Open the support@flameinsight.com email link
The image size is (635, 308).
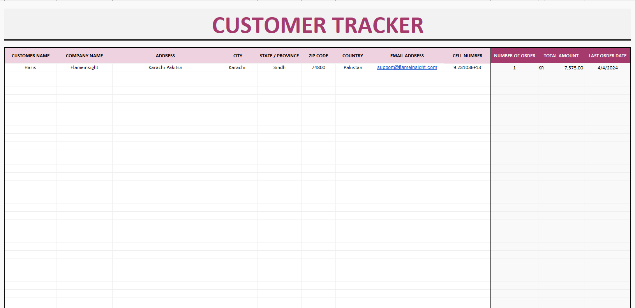(x=407, y=67)
